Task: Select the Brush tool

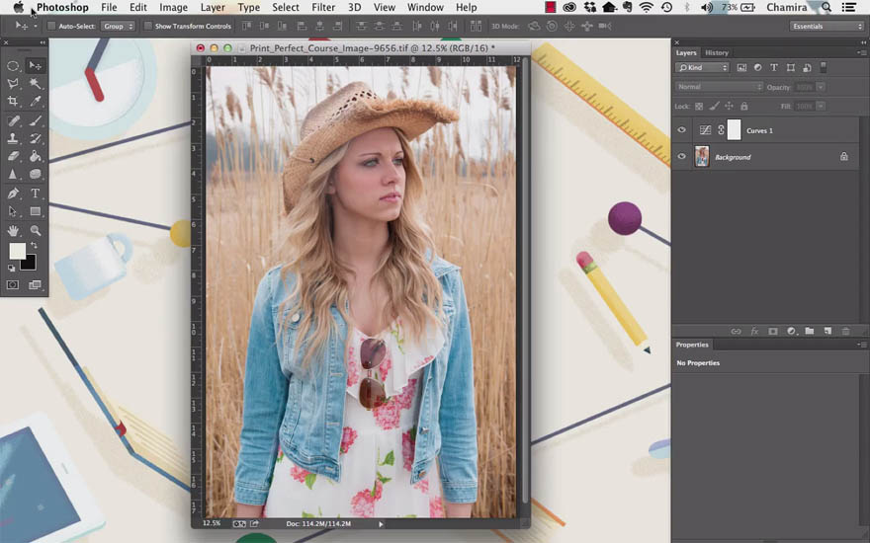Action: [35, 120]
